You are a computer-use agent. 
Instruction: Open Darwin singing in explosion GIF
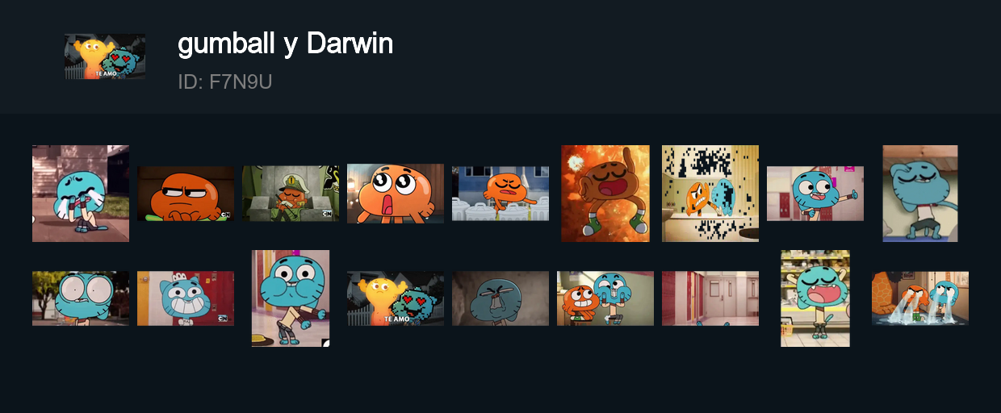(605, 194)
